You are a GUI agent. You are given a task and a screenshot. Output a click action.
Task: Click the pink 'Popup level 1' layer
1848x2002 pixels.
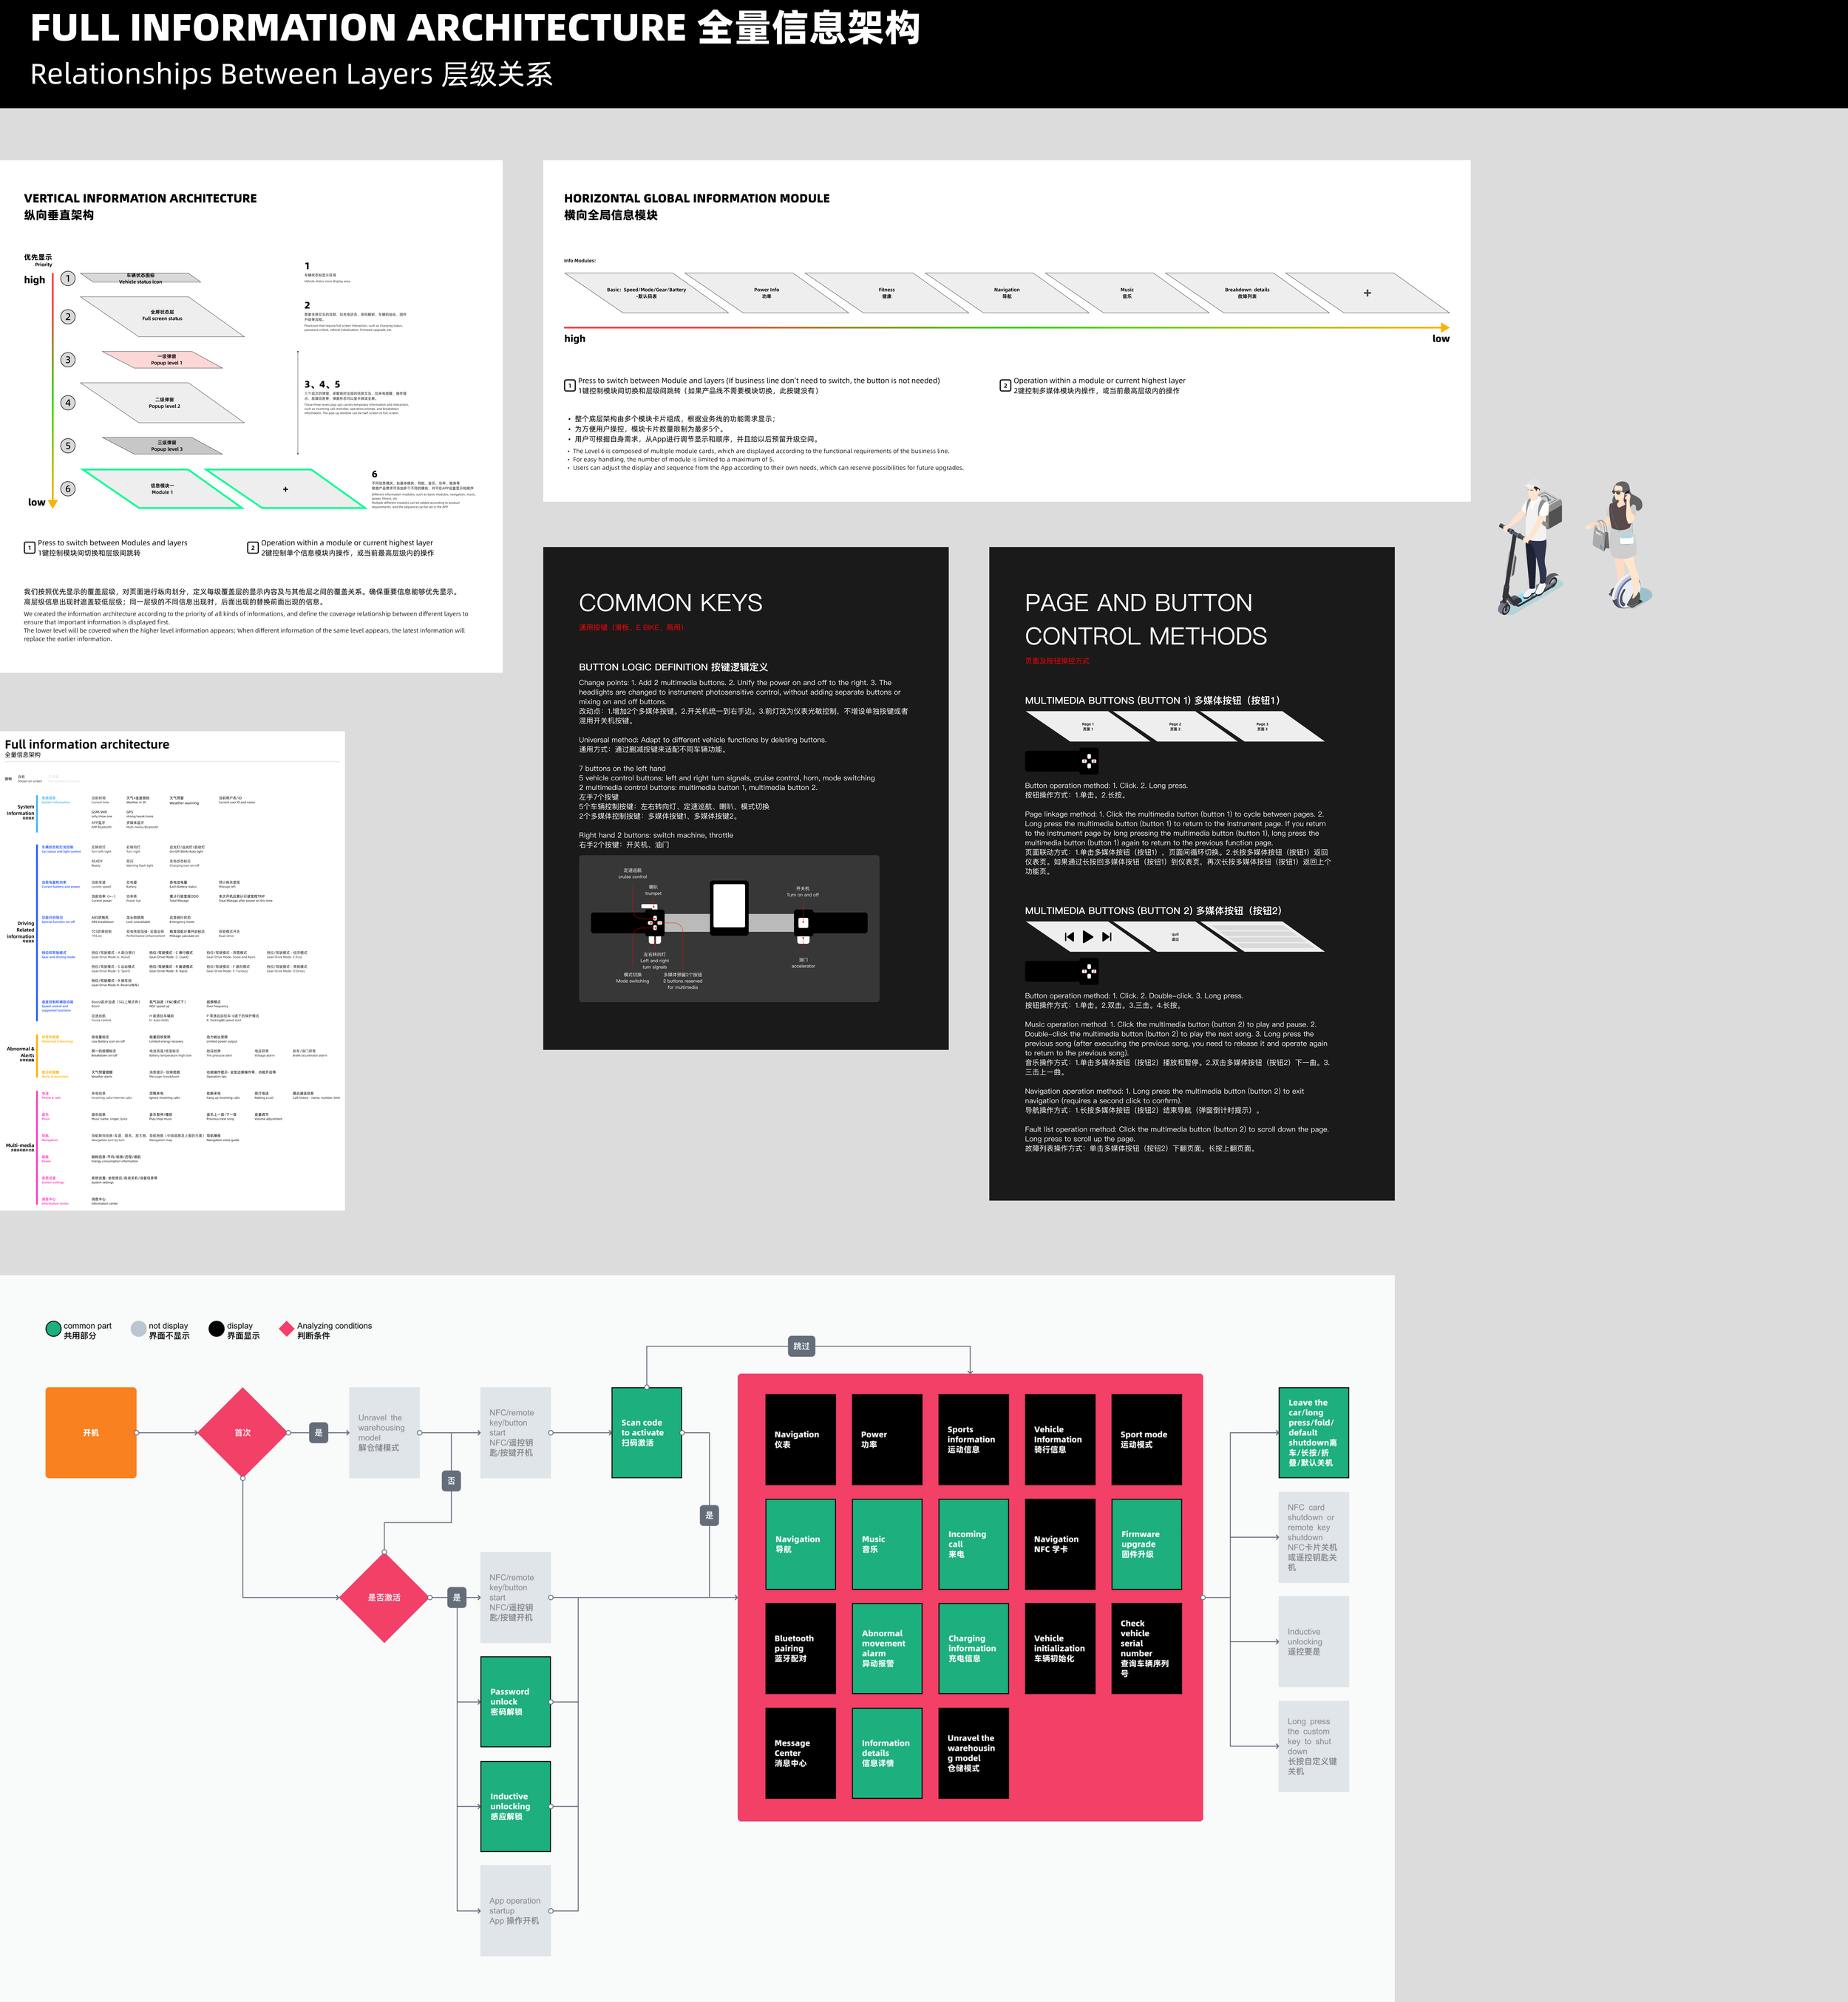pos(163,360)
